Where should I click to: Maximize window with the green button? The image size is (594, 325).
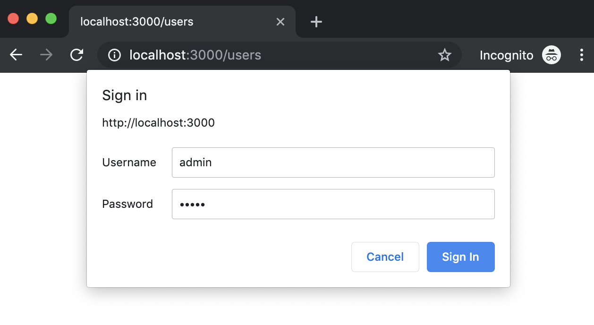pos(51,18)
